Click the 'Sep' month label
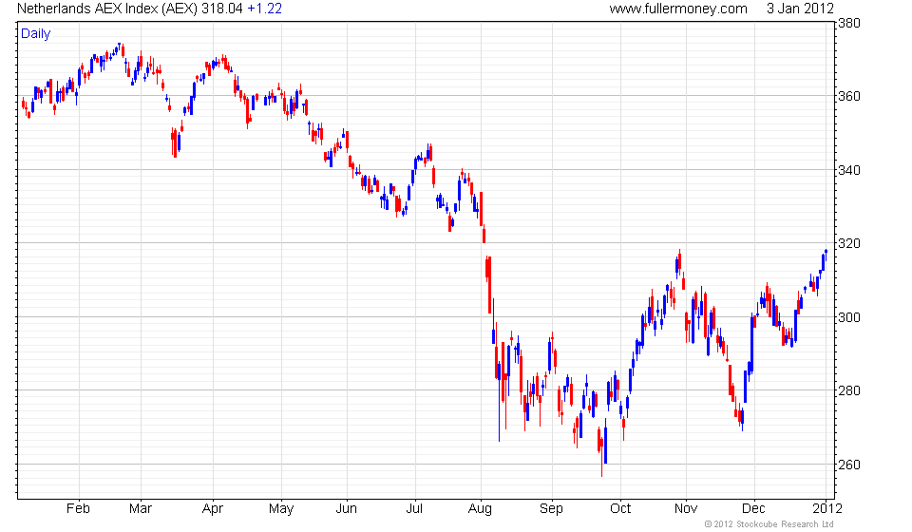The image size is (912, 532). 551,509
